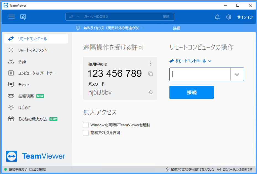Click the info icon in license banner
Viewport: 257px width, 174px height.
78,28
